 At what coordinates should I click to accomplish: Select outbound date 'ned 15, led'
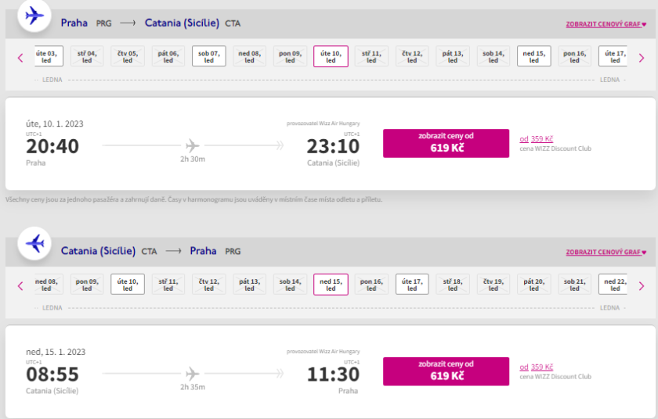[533, 57]
